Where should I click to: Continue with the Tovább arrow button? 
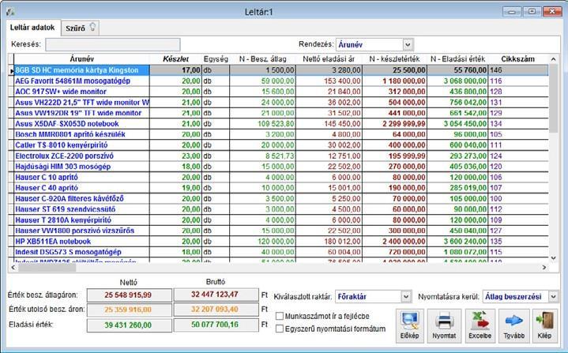tap(513, 325)
